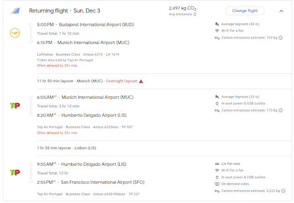Click Often delayed by 30+ min under LH 1679
The width and height of the screenshot is (294, 203).
click(57, 66)
